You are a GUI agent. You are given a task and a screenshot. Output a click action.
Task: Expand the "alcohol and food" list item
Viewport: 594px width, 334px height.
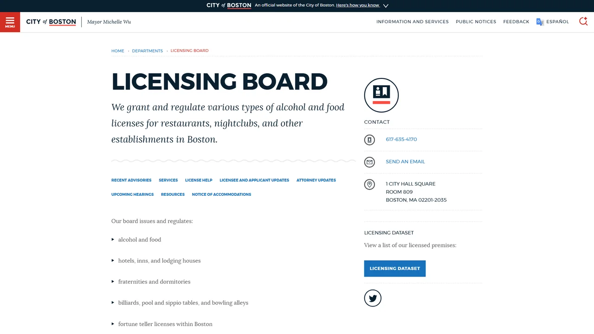point(140,240)
